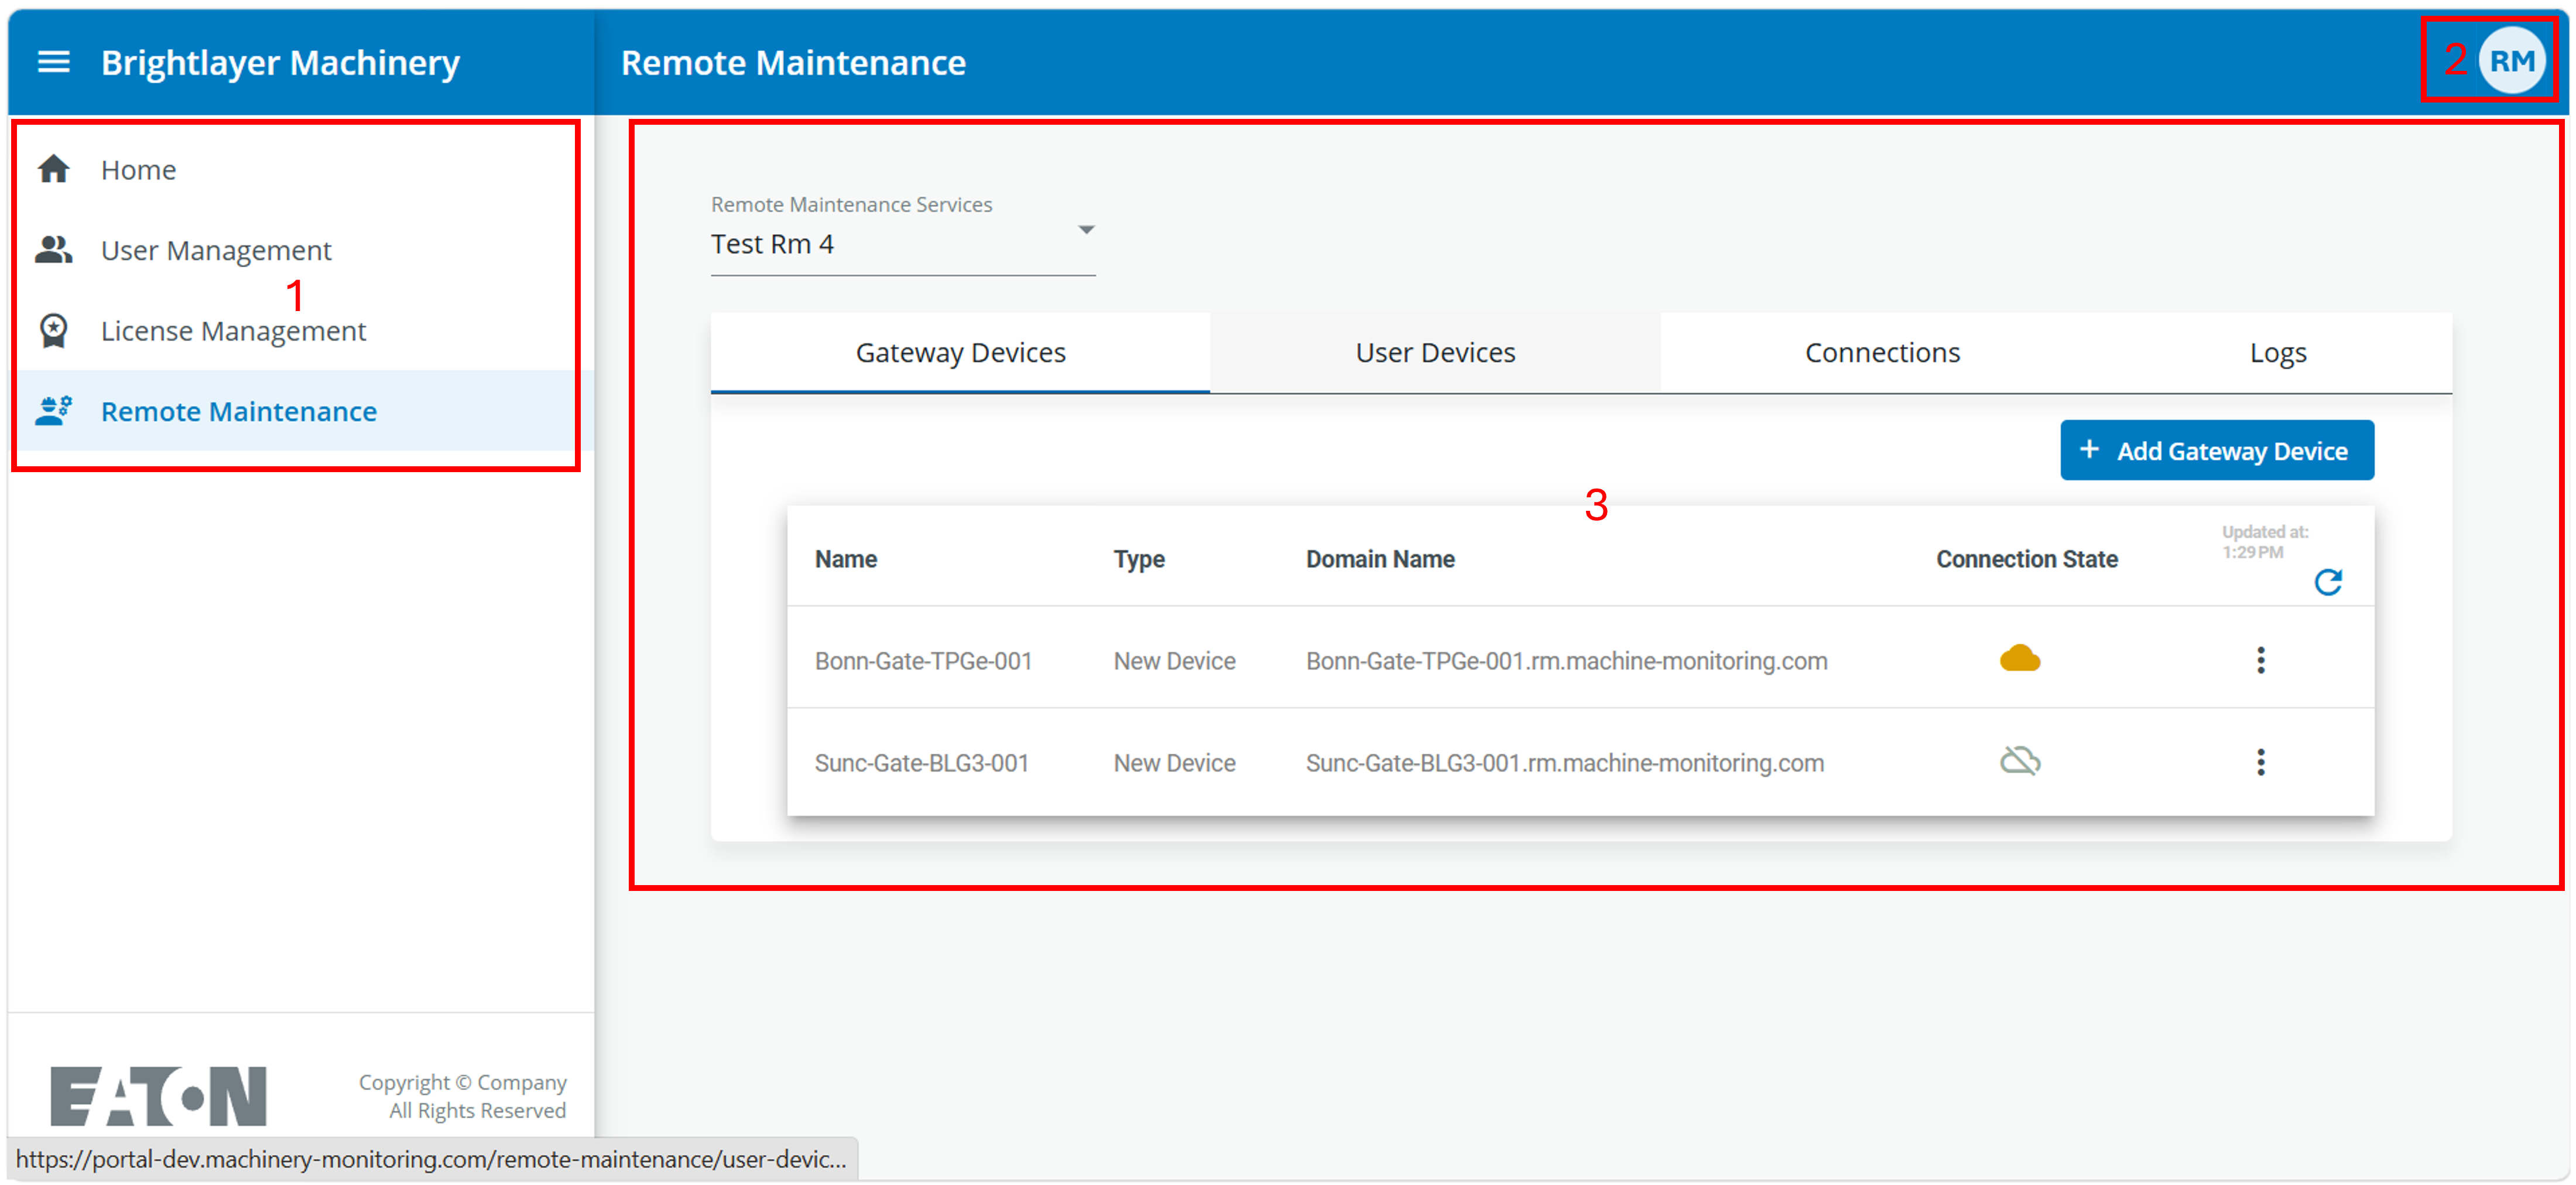Click the User Management people icon
Screen dimensions: 2576x1185
click(53, 249)
